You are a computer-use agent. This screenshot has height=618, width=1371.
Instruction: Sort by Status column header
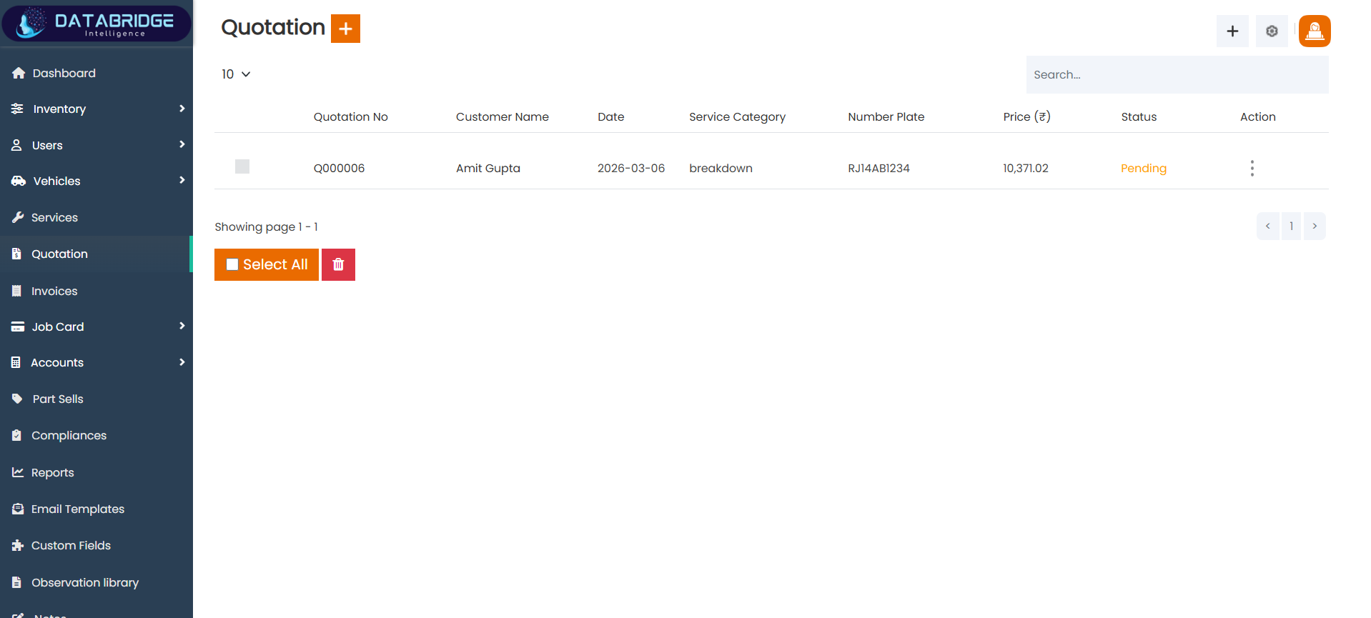1139,116
